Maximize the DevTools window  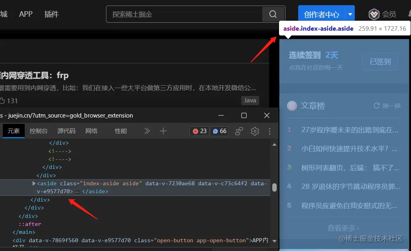[x=244, y=115]
